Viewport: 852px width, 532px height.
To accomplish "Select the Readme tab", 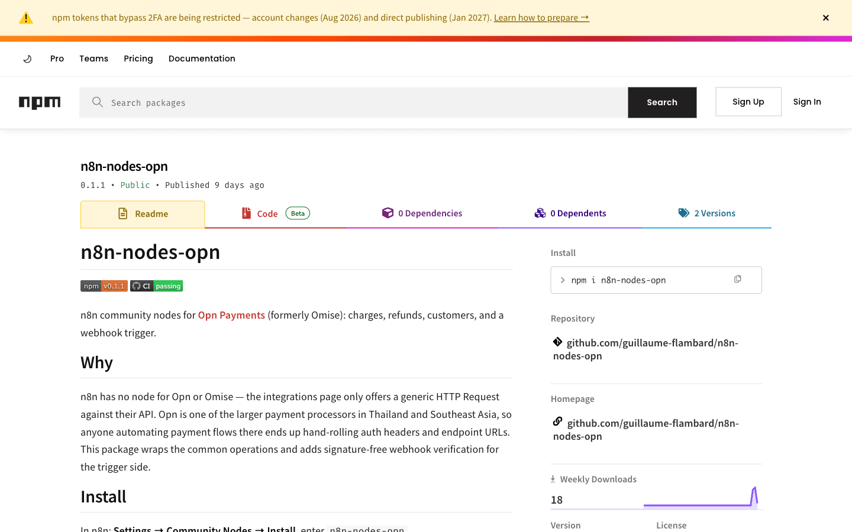I will 143,214.
